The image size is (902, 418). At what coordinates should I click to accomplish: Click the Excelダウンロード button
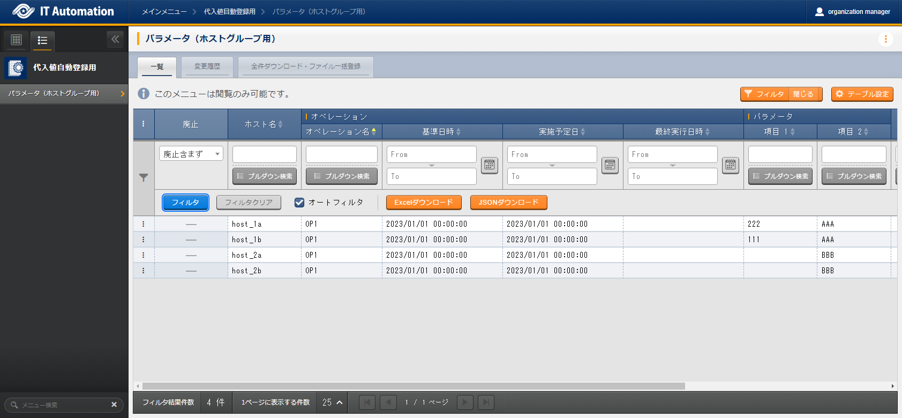[423, 203]
